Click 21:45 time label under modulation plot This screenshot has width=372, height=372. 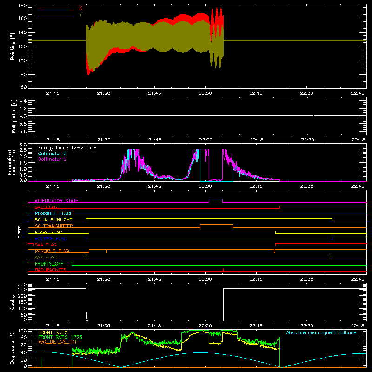[154, 186]
